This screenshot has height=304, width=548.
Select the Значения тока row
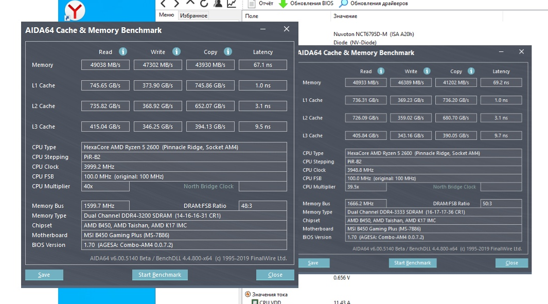tap(270, 295)
